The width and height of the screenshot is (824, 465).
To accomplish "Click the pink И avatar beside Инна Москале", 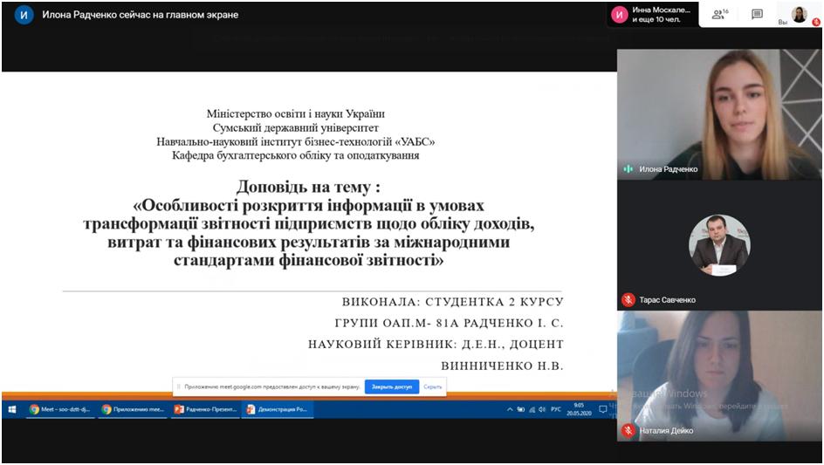I will [619, 15].
